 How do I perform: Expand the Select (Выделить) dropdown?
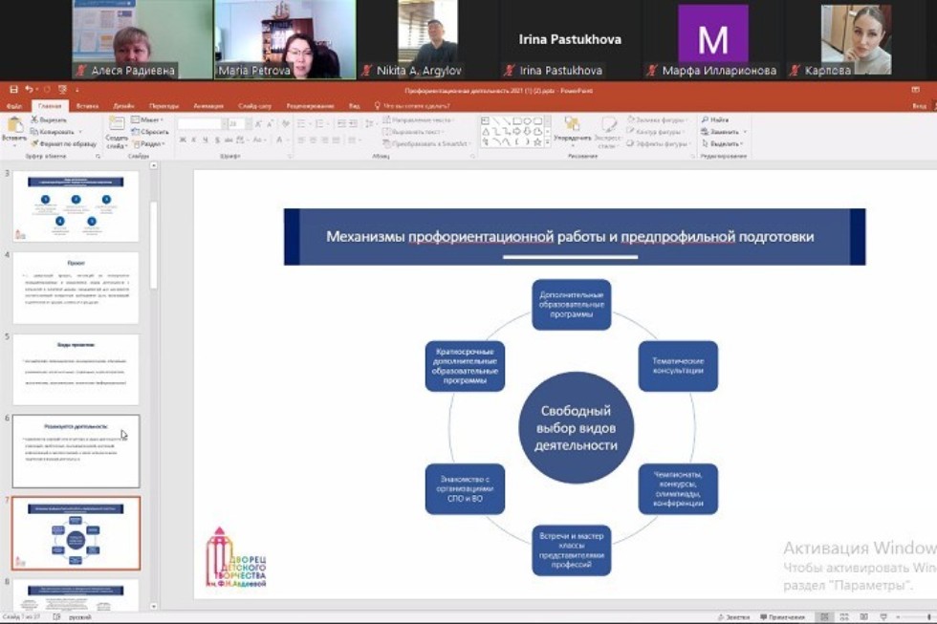(722, 143)
